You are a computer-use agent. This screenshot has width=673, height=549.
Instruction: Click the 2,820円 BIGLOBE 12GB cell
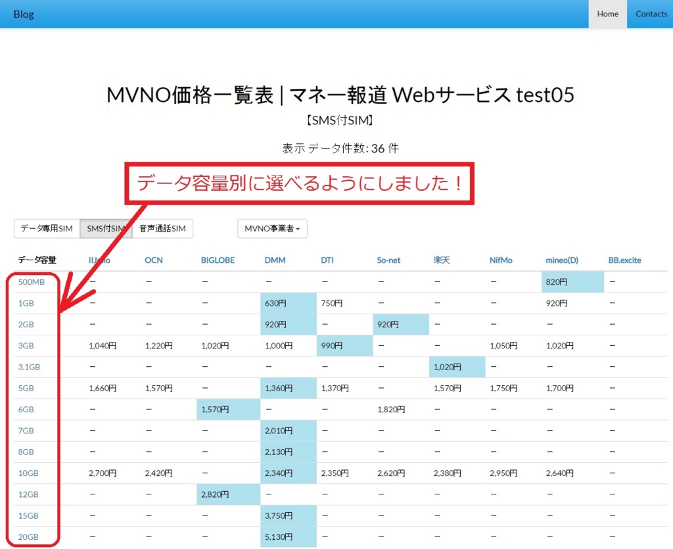(229, 494)
